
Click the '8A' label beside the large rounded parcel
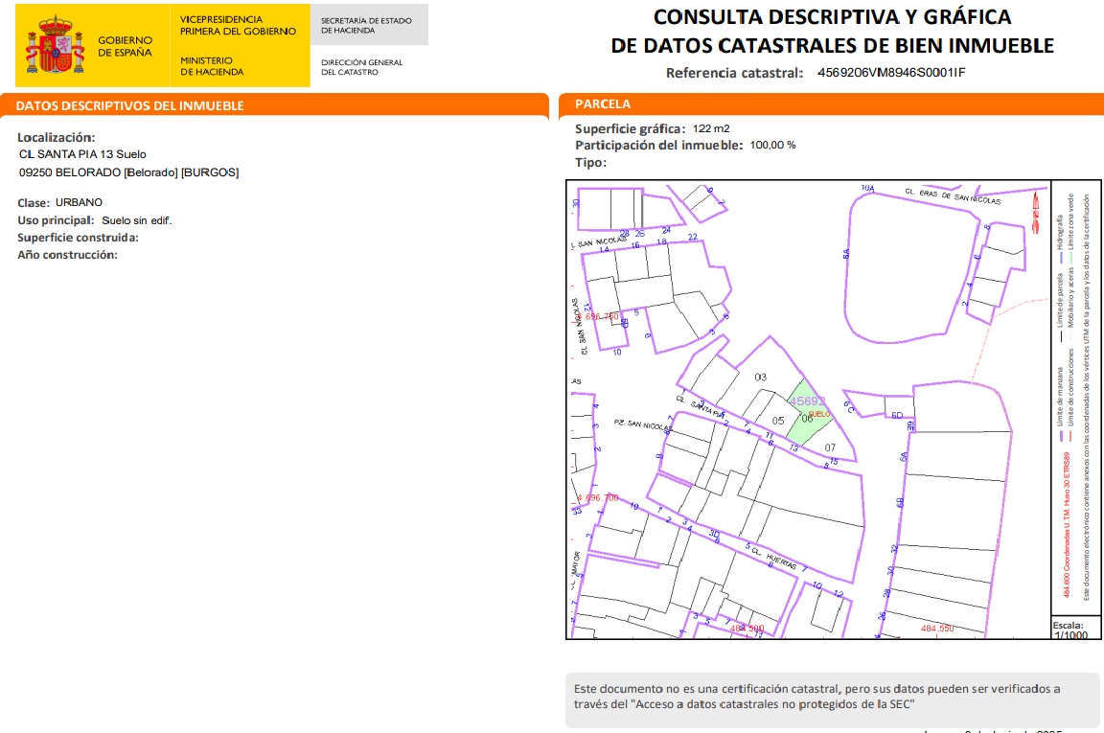tap(846, 254)
